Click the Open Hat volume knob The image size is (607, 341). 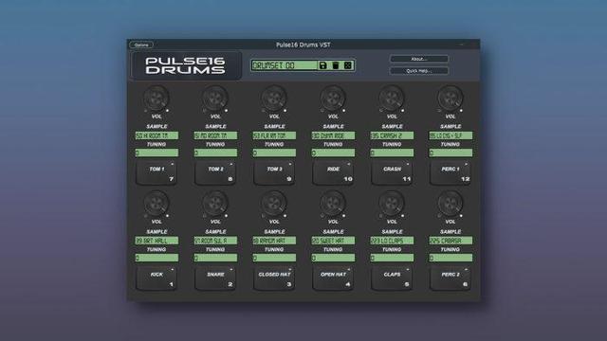pos(333,204)
